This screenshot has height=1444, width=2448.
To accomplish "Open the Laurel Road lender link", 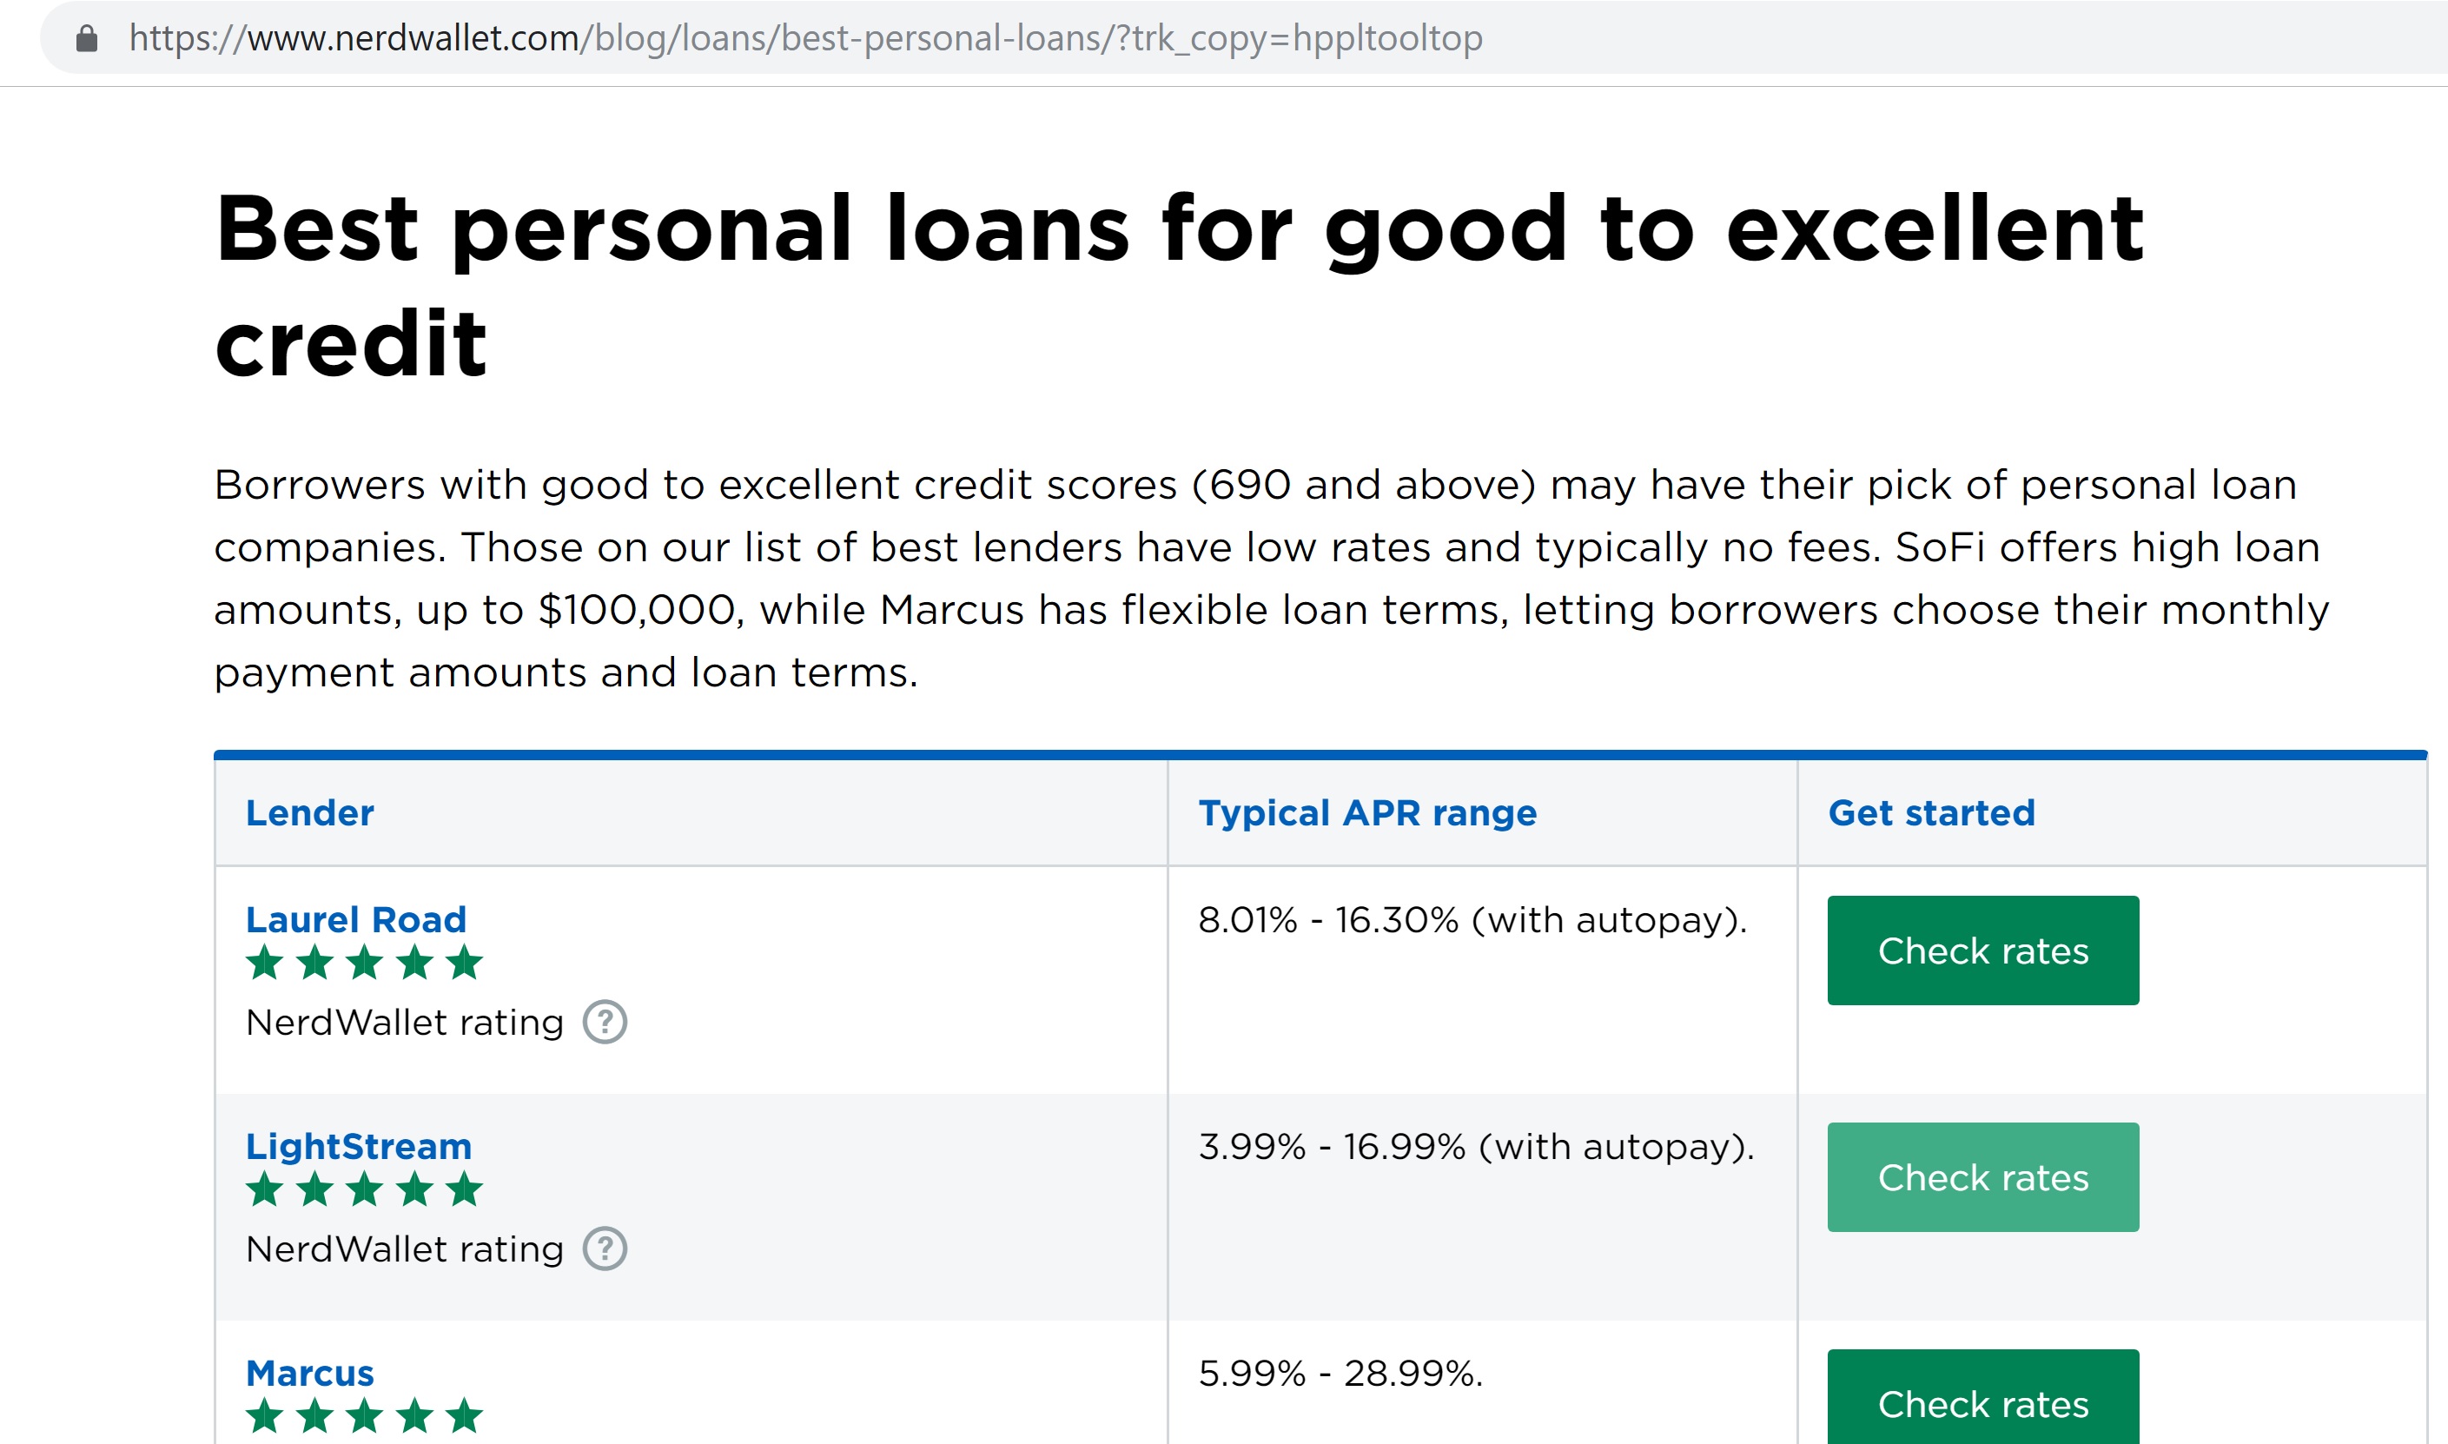I will (356, 919).
